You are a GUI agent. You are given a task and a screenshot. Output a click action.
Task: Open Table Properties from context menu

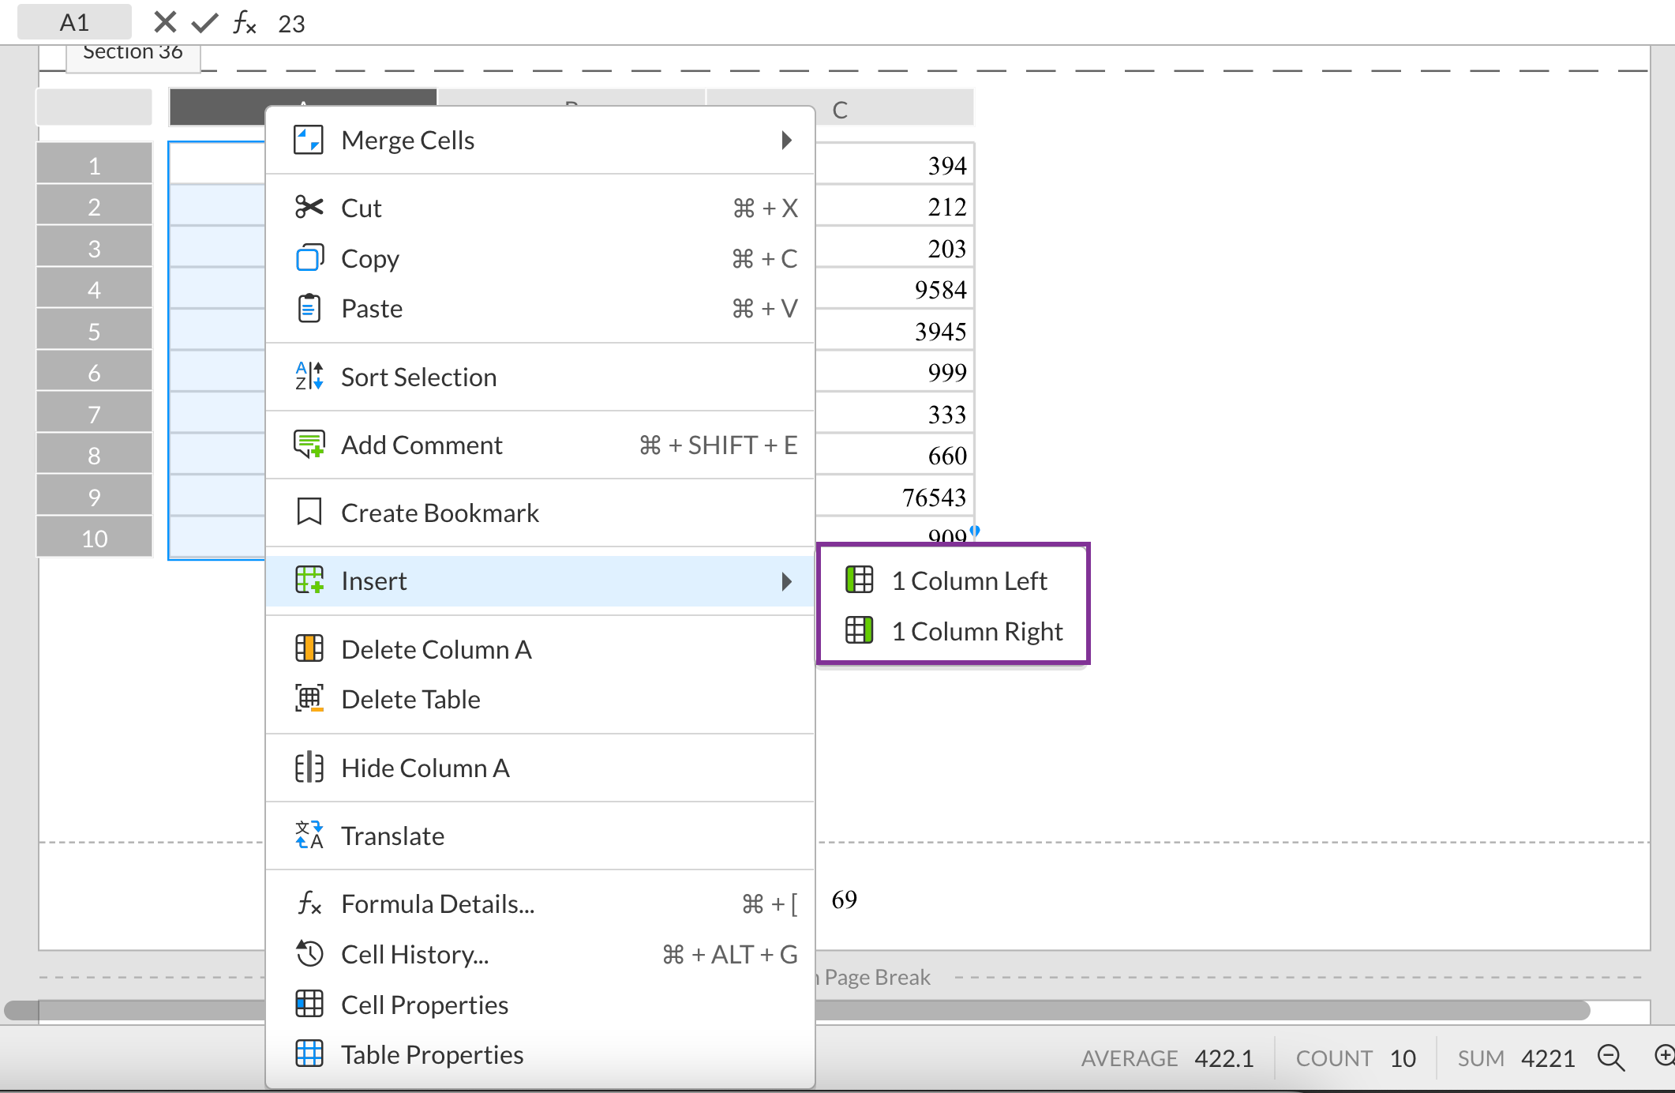[x=432, y=1054]
